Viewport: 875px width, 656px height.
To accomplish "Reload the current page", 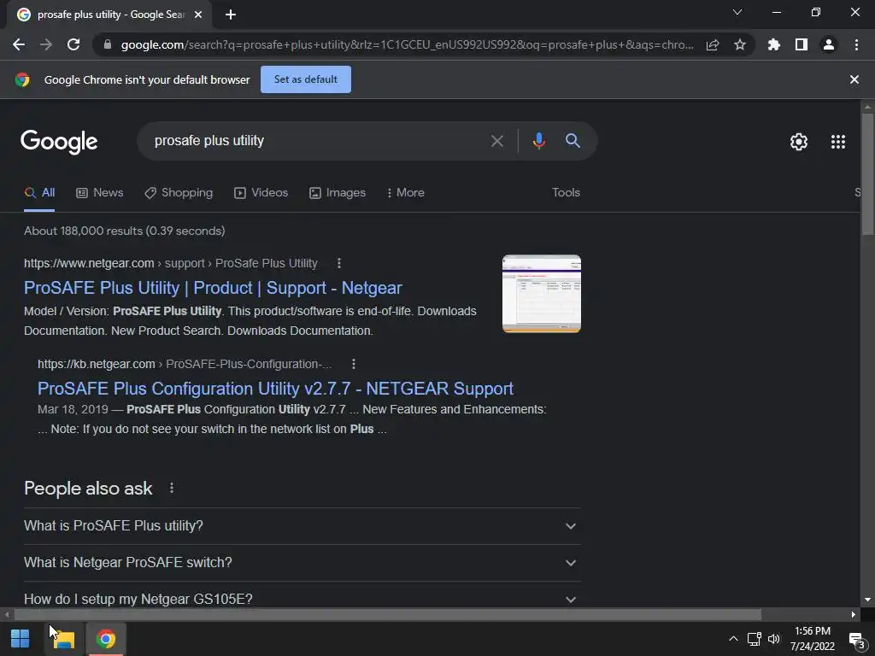I will pos(73,44).
